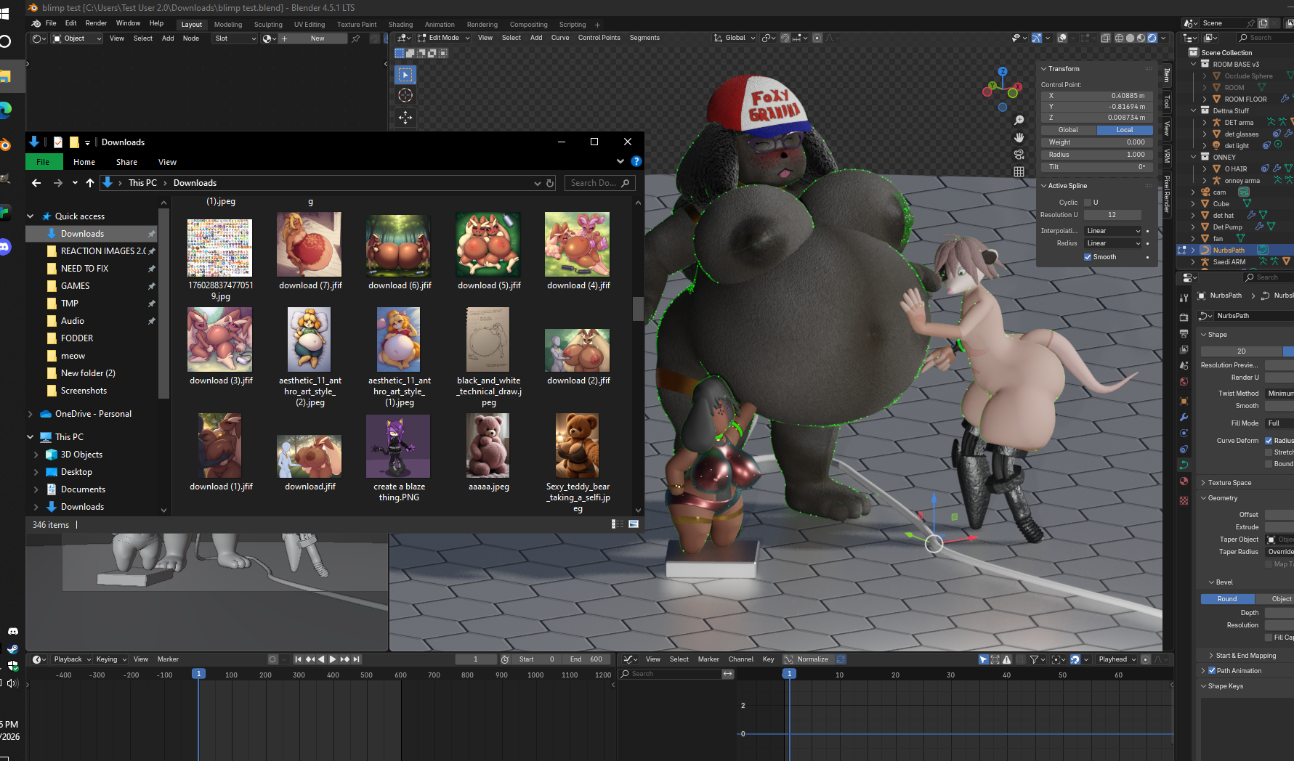Image resolution: width=1294 pixels, height=761 pixels.
Task: Select the Cursor tool in viewport toolbar
Action: 405,95
